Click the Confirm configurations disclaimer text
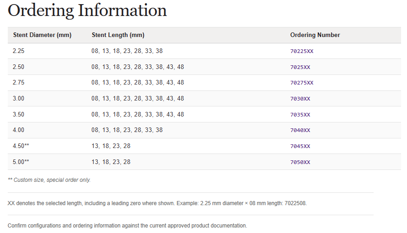Image resolution: width=407 pixels, height=233 pixels. 127,226
